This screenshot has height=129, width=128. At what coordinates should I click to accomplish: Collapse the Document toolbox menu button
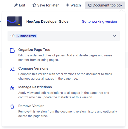105,5
